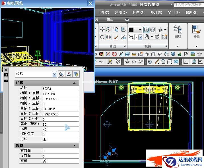Open the 相机 object type dropdown
The image size is (204, 168).
click(x=54, y=74)
